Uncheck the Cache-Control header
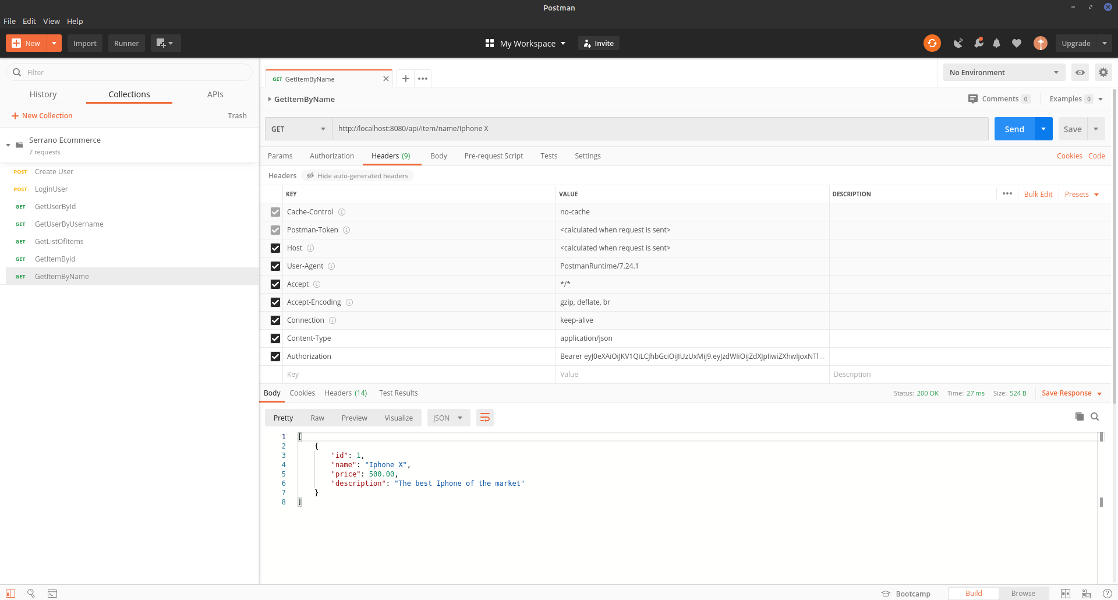This screenshot has height=600, width=1118. click(x=275, y=212)
